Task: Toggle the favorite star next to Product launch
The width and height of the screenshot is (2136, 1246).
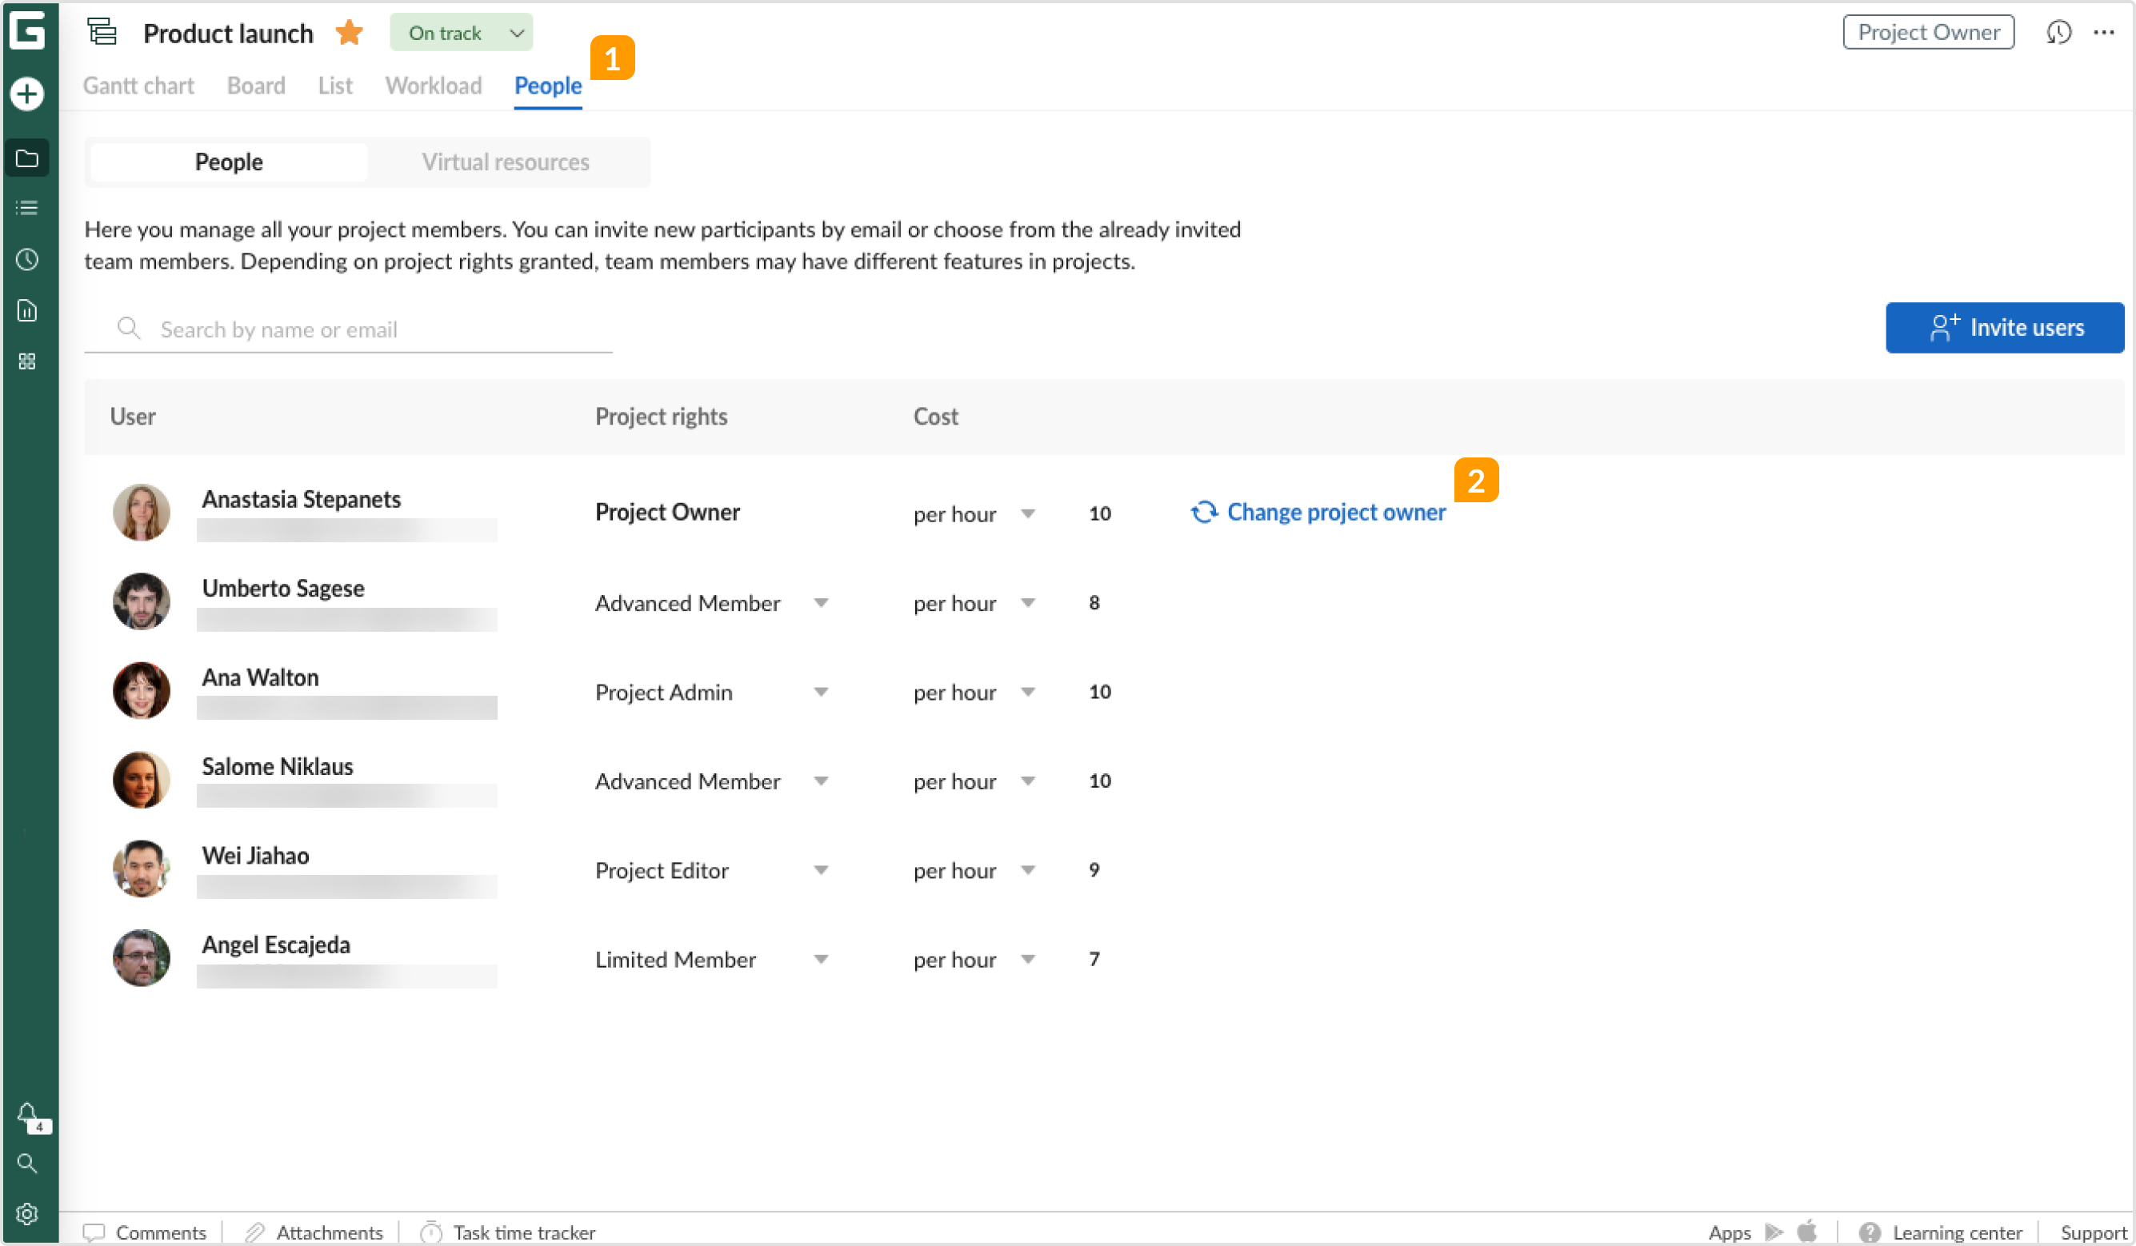Action: (x=348, y=32)
